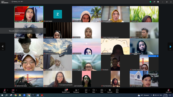Click the pen-and-notes icon in the title bar
Image resolution: width=173 pixels, height=97 pixels.
click(x=154, y=2)
